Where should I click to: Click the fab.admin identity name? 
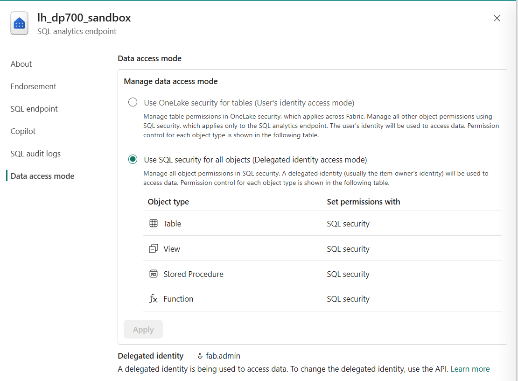click(x=223, y=356)
